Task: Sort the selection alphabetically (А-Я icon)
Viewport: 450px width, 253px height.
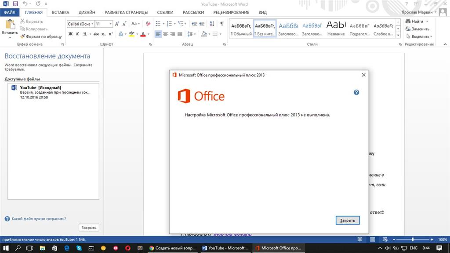Action: pos(212,24)
